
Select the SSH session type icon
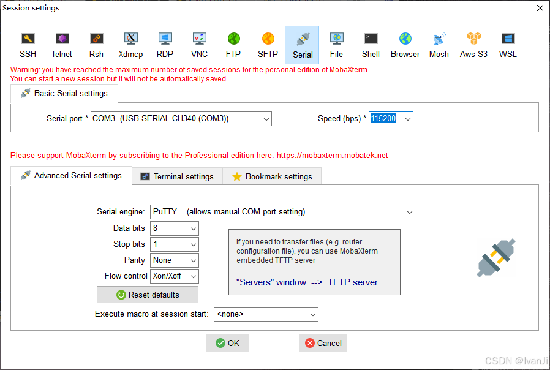(x=28, y=45)
